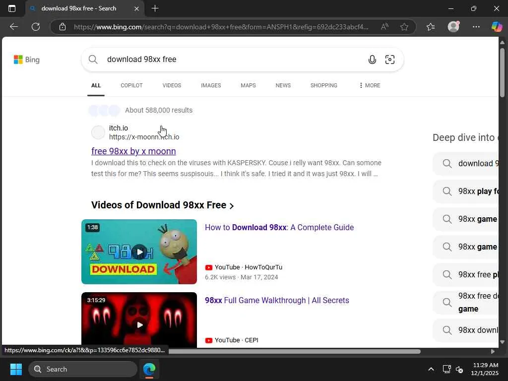Screen dimensions: 508x381
Task: Click the About 588,000 results text
Action: click(x=159, y=110)
